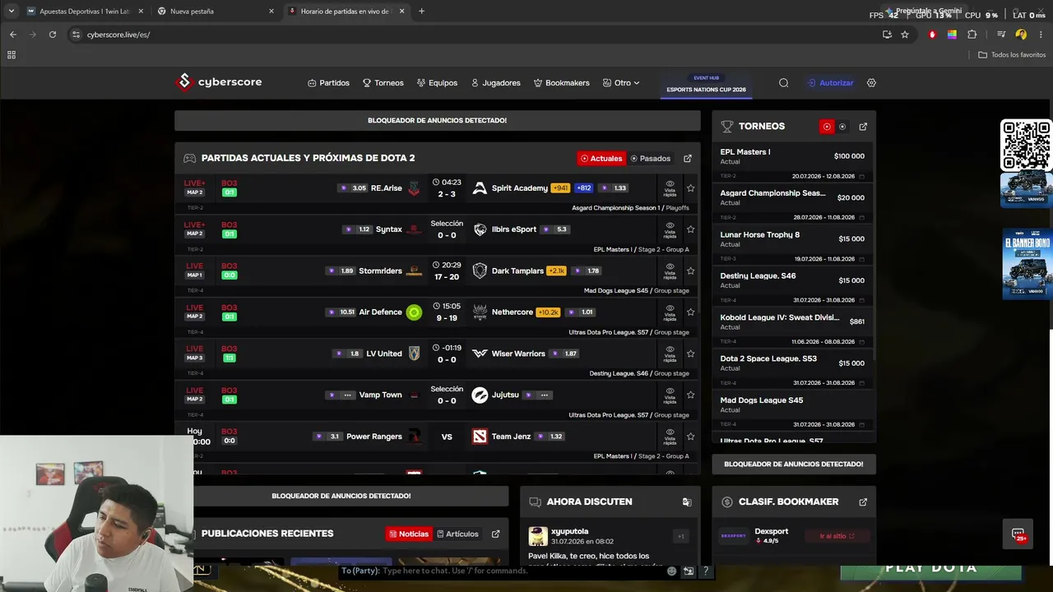Screen dimensions: 1053x592
Task: Click the Air Defence green team logo
Action: [414, 312]
